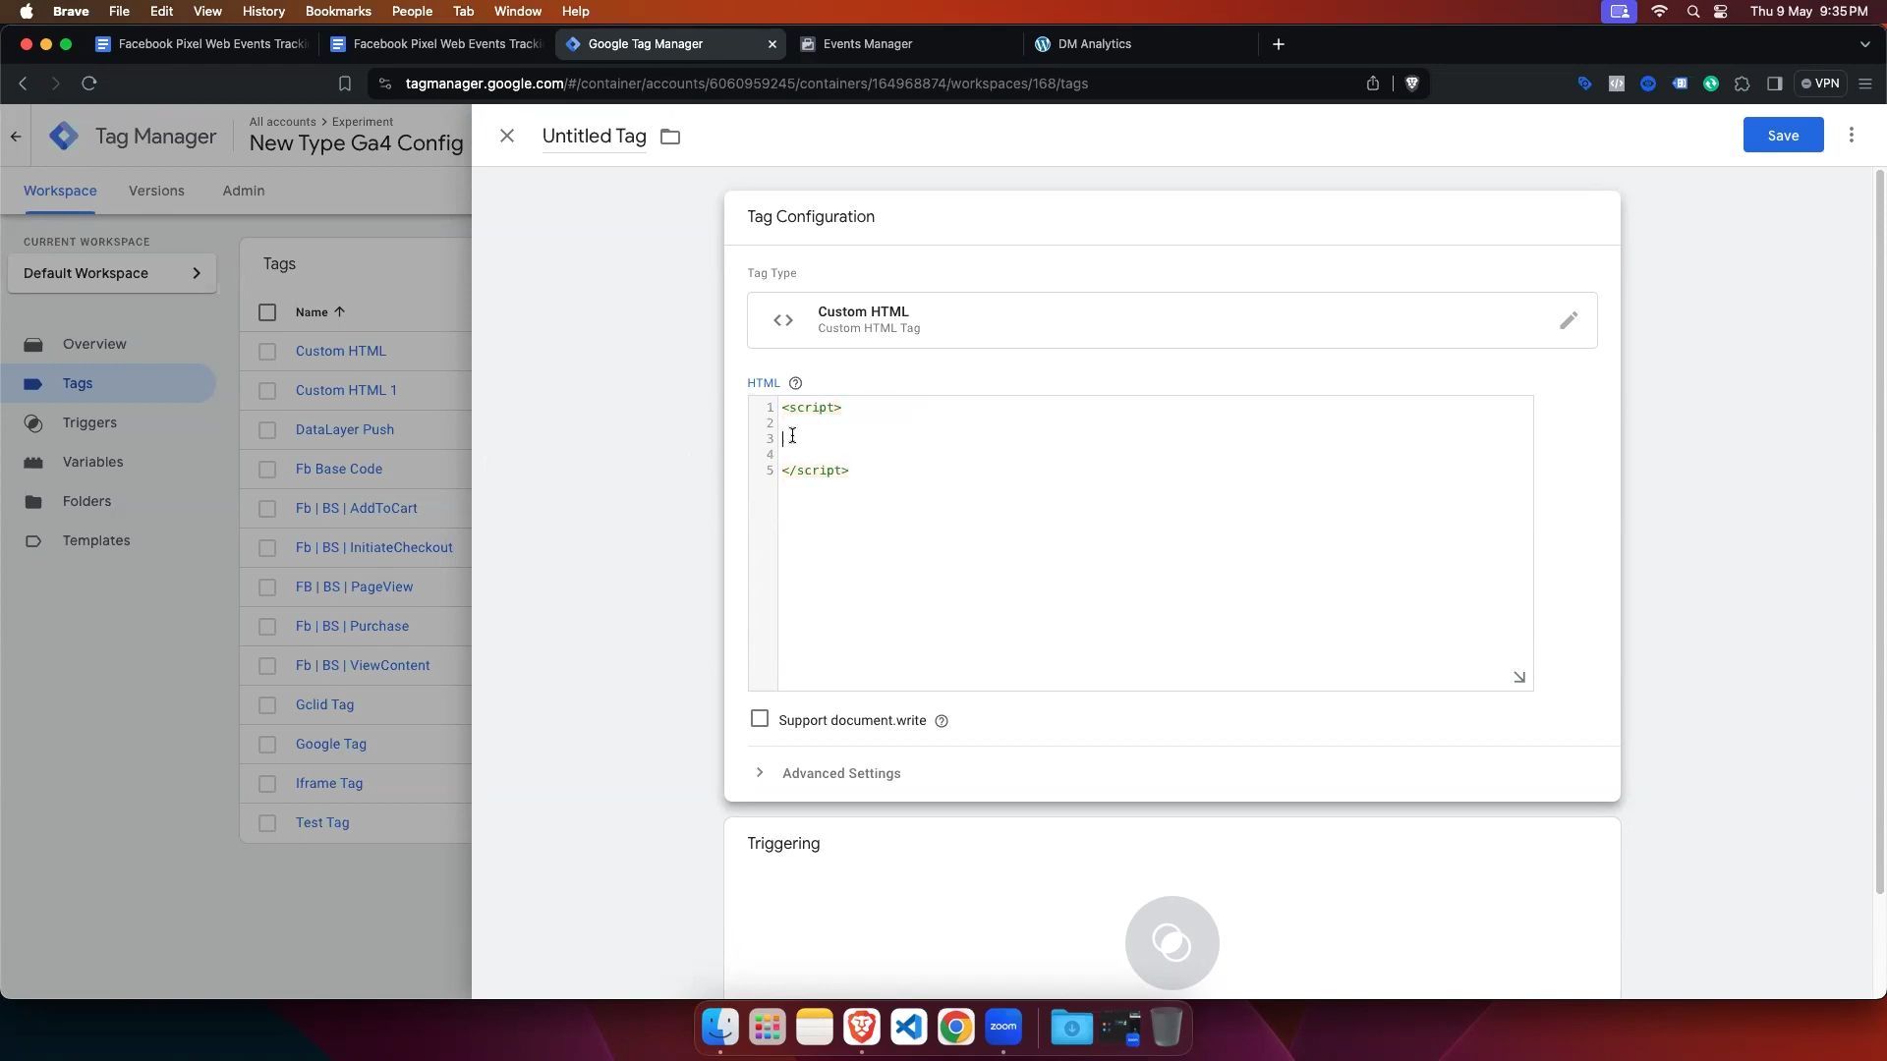Open the Bookmarks menu
Screen dimensions: 1887x1061
(338, 12)
